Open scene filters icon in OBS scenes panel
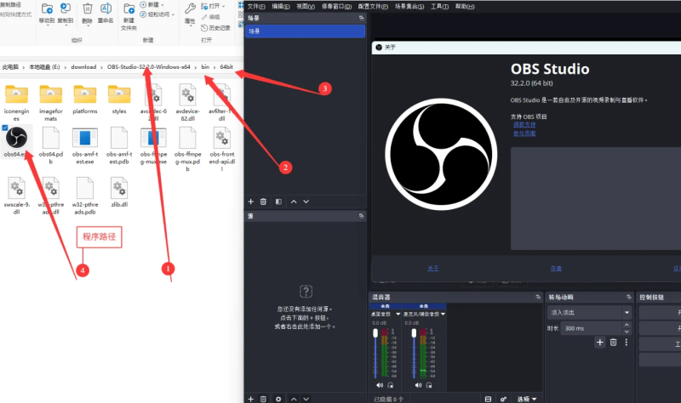This screenshot has height=403, width=681. point(278,201)
